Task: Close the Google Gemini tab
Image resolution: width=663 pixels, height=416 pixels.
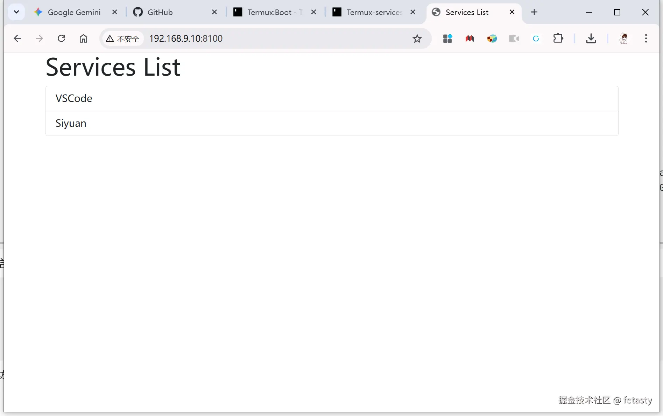Action: 114,12
